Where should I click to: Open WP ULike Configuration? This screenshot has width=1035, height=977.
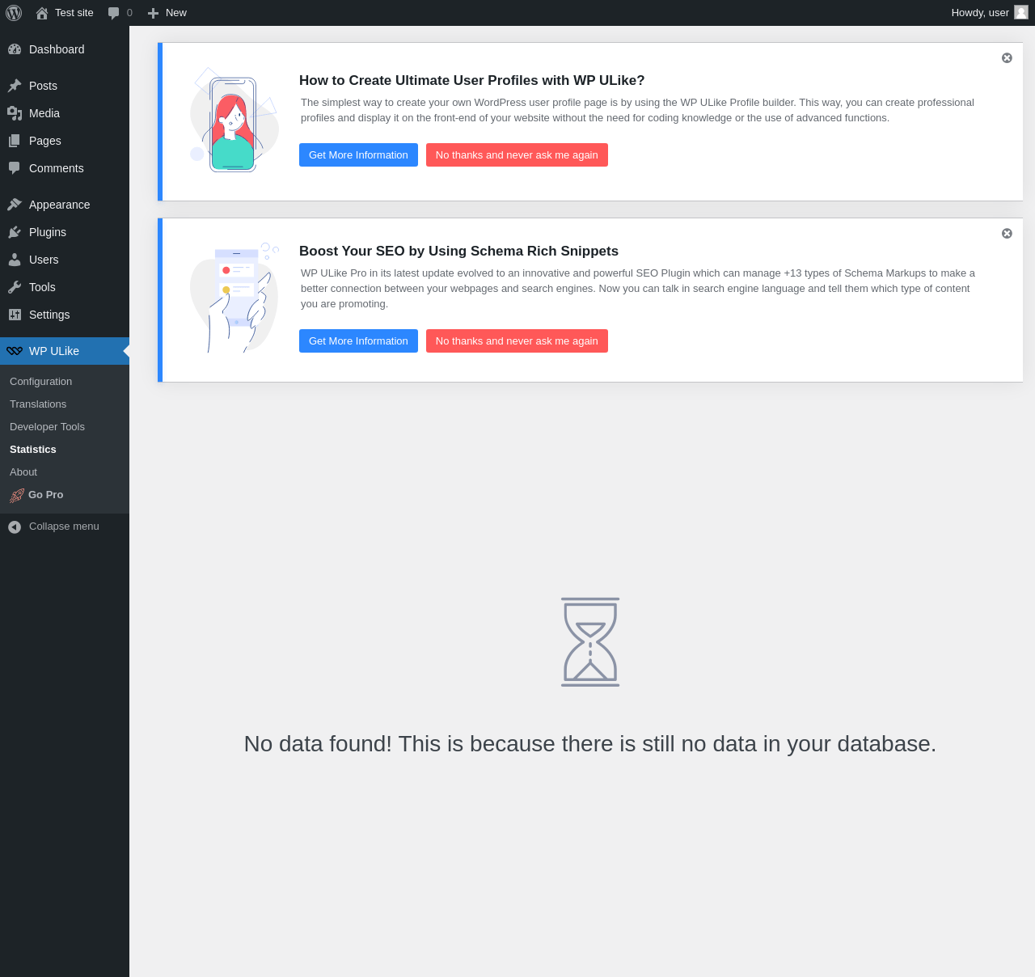(65, 382)
